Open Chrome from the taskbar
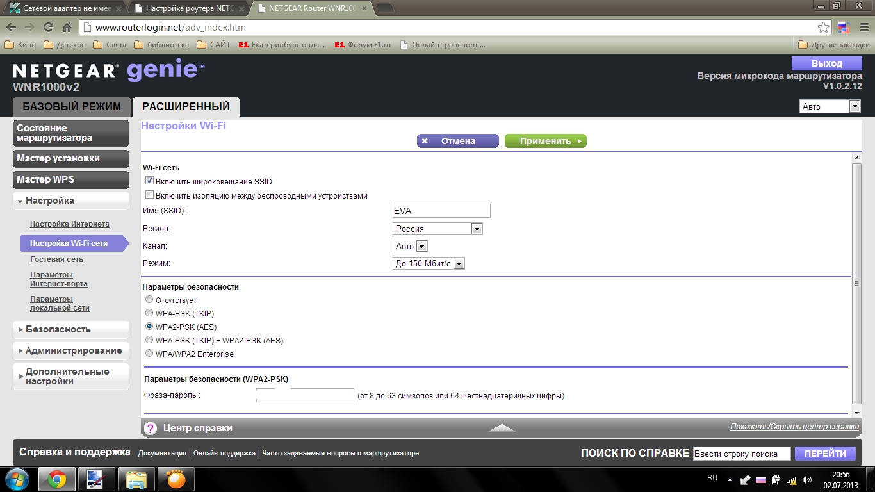The width and height of the screenshot is (875, 492). pyautogui.click(x=57, y=479)
